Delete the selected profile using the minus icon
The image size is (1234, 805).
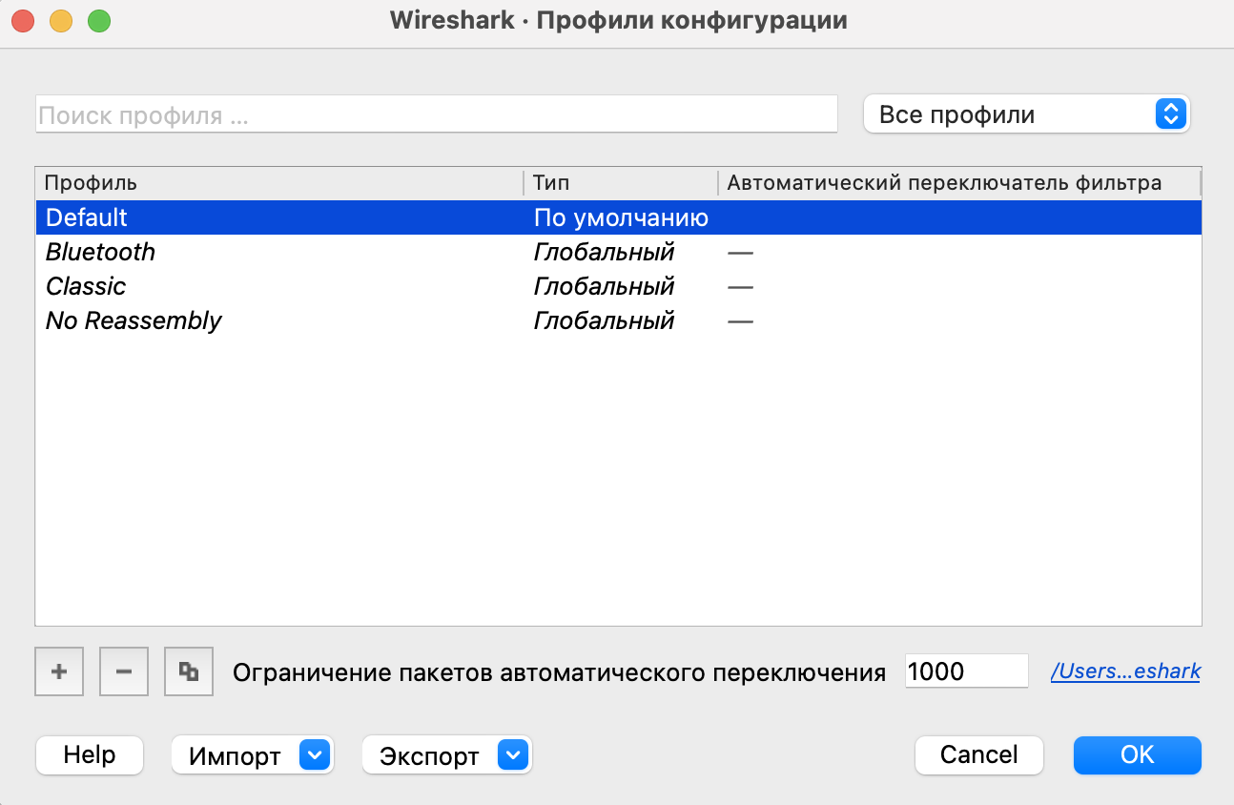point(123,671)
